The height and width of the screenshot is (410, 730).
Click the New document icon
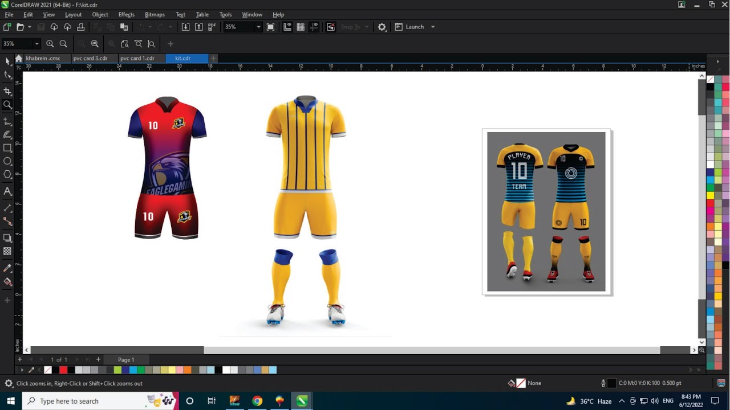tap(7, 27)
